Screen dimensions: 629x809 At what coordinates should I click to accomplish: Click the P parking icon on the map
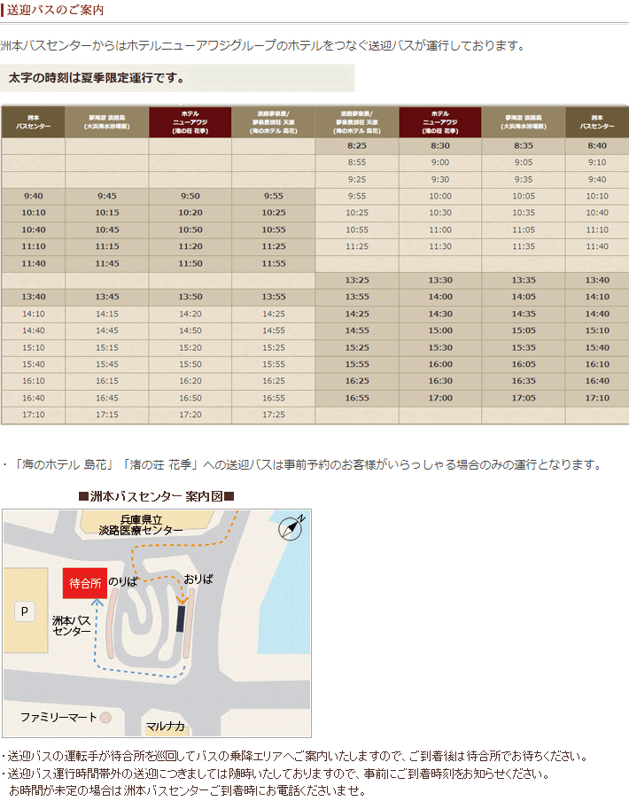pos(24,611)
